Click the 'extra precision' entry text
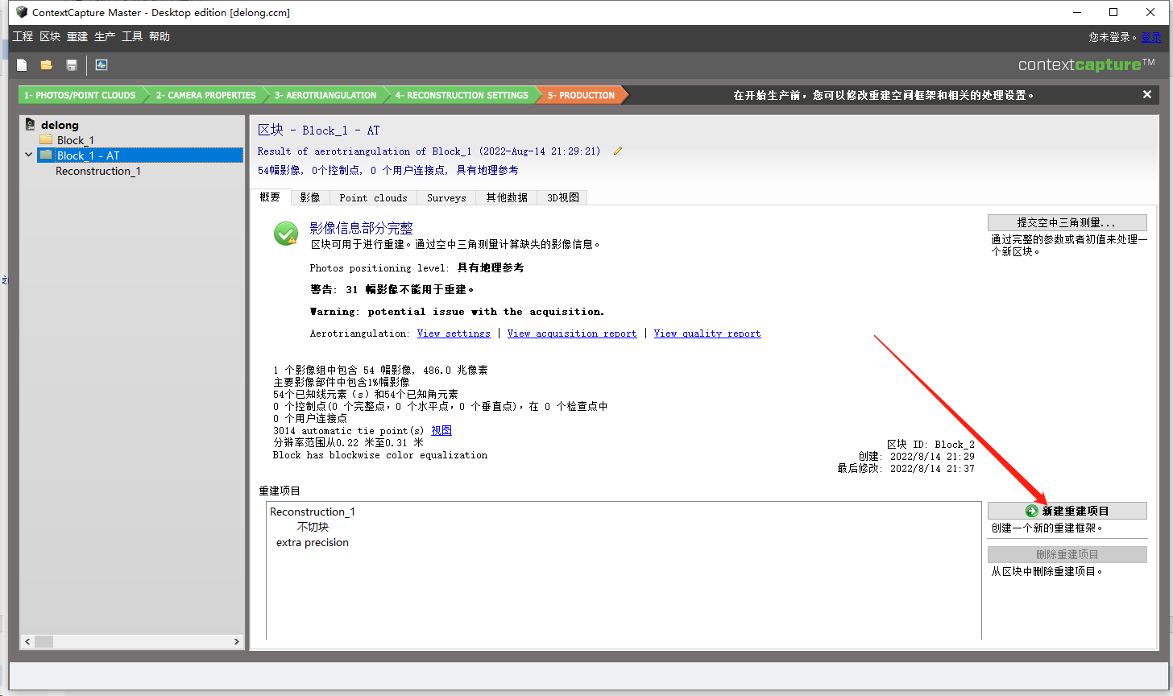This screenshot has width=1173, height=696. tap(313, 542)
